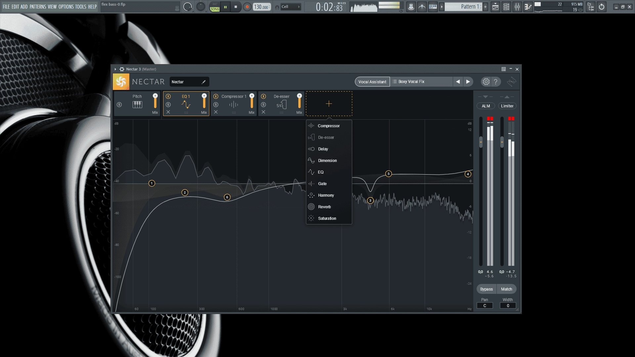Pause playback in transport
Viewport: 635px width, 357px height.
(225, 7)
